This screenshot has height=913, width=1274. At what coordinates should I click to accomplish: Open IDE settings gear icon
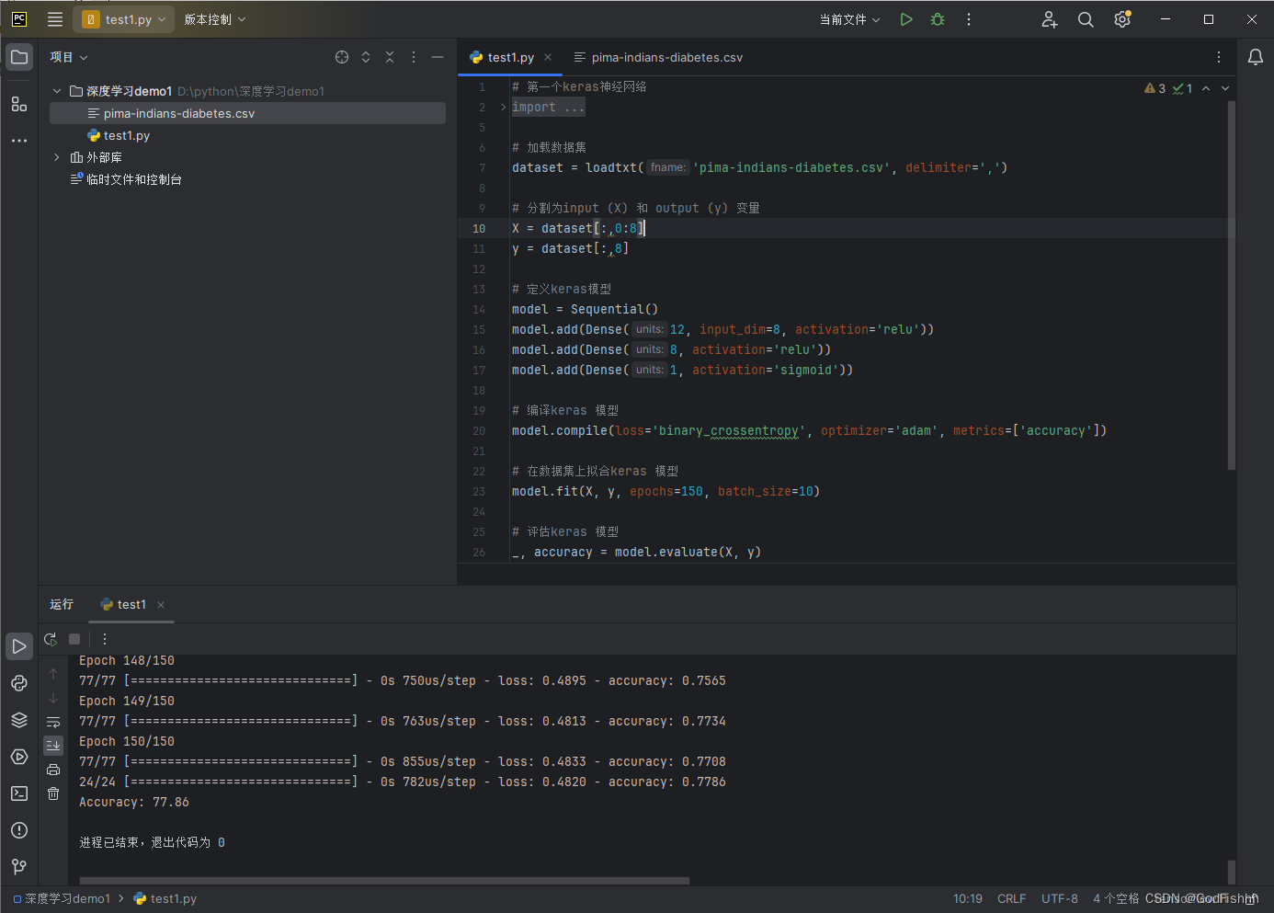(1122, 19)
